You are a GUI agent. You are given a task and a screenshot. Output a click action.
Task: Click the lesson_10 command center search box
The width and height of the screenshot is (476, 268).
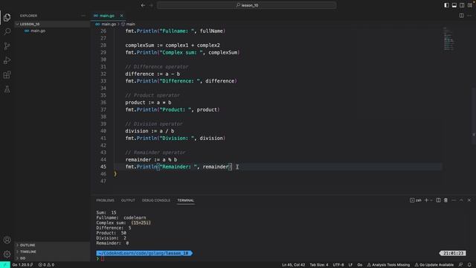246,5
